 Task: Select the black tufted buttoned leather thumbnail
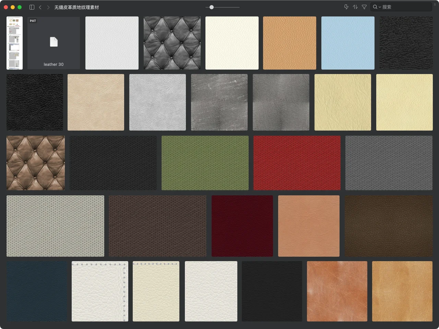172,43
